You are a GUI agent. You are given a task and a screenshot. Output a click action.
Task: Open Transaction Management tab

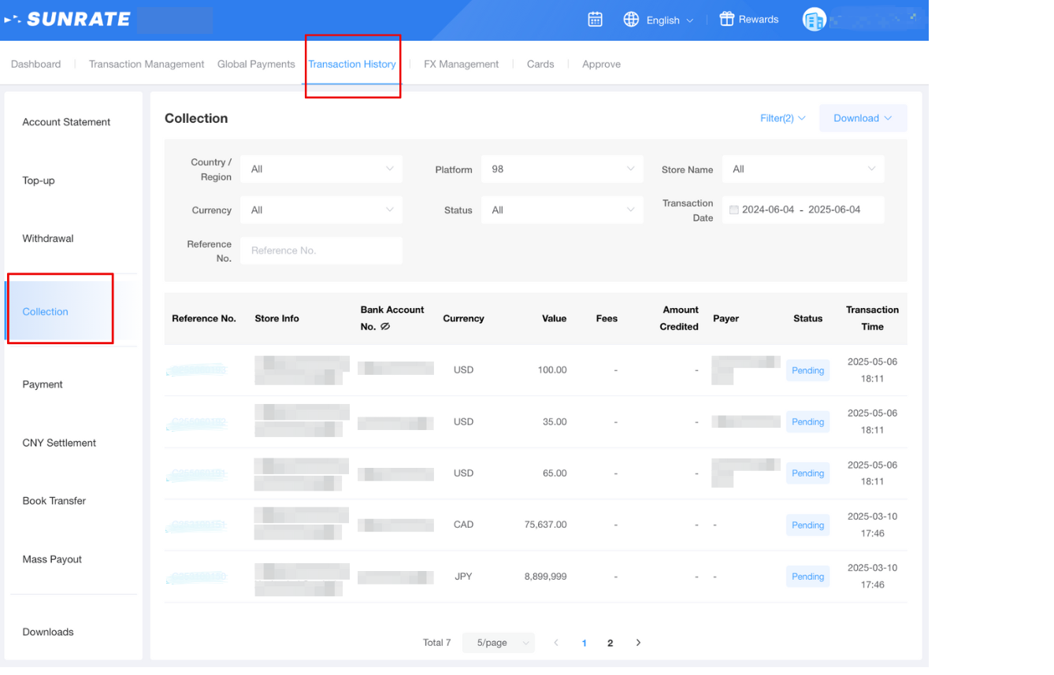147,65
